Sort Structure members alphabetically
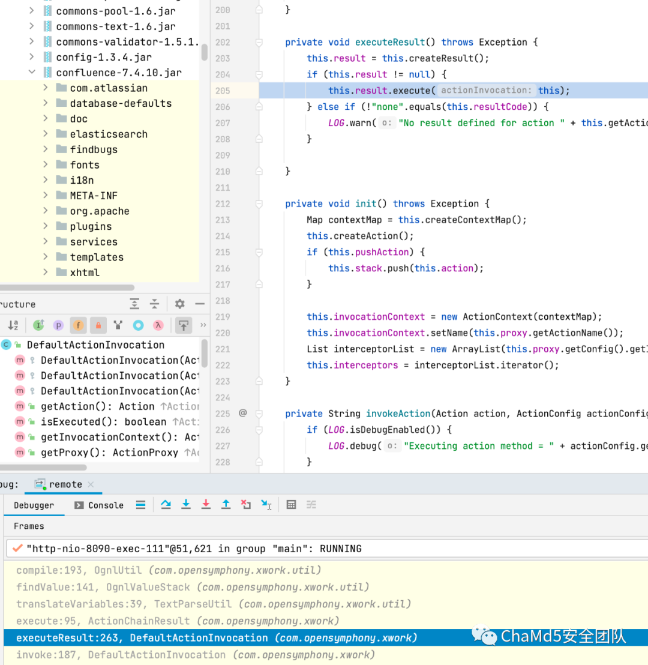This screenshot has width=648, height=665. (13, 325)
